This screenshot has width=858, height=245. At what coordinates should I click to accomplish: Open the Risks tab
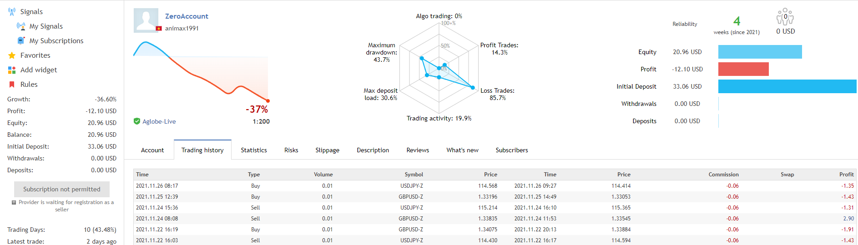coord(291,150)
